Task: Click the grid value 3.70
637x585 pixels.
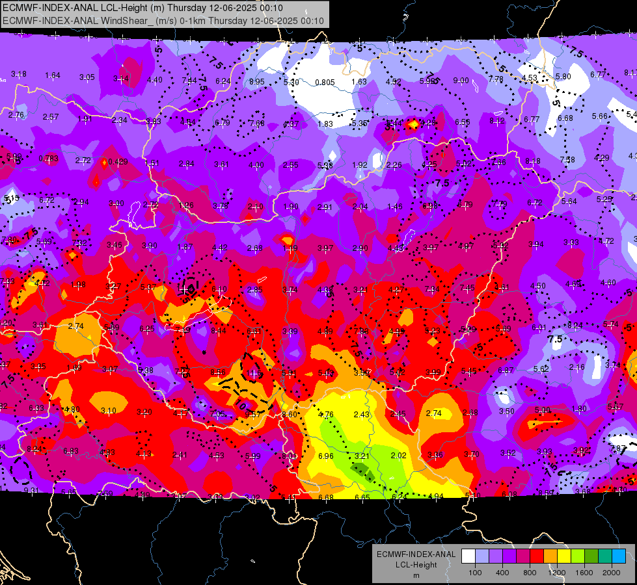Action: 472,454
